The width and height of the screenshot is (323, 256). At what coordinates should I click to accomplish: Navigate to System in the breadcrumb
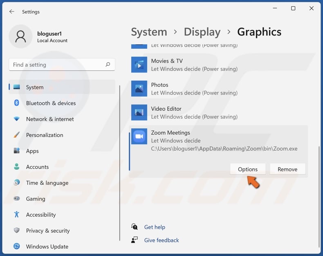pos(149,32)
